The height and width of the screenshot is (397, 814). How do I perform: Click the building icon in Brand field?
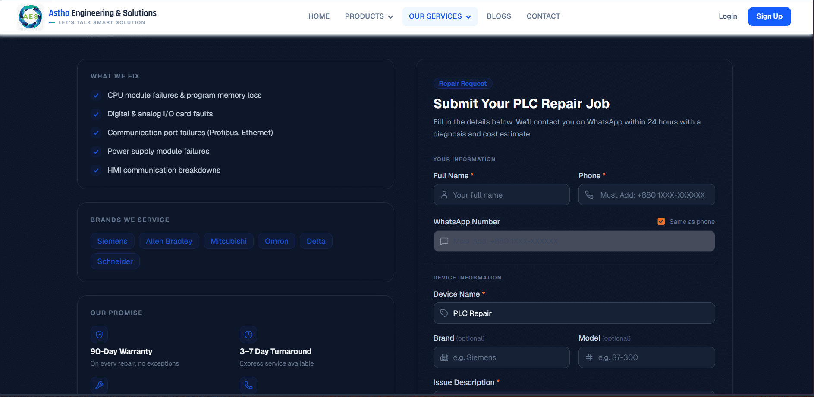[444, 357]
